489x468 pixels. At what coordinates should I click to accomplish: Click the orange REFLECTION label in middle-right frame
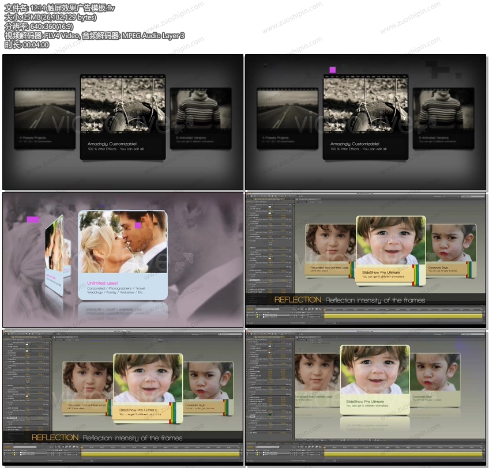(x=298, y=300)
